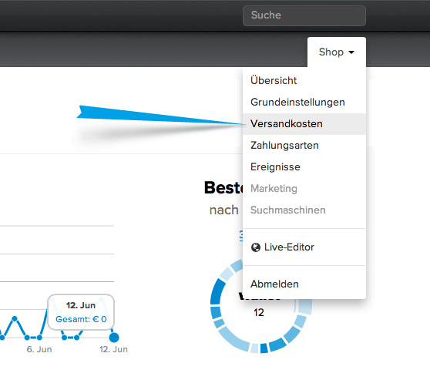
Task: Select the dark blue donut segment
Action: [217, 291]
